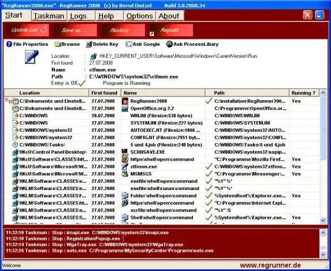Go to the Options tab

coord(140,16)
